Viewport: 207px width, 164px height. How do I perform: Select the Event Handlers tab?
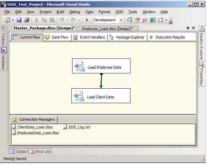pyautogui.click(x=89, y=38)
